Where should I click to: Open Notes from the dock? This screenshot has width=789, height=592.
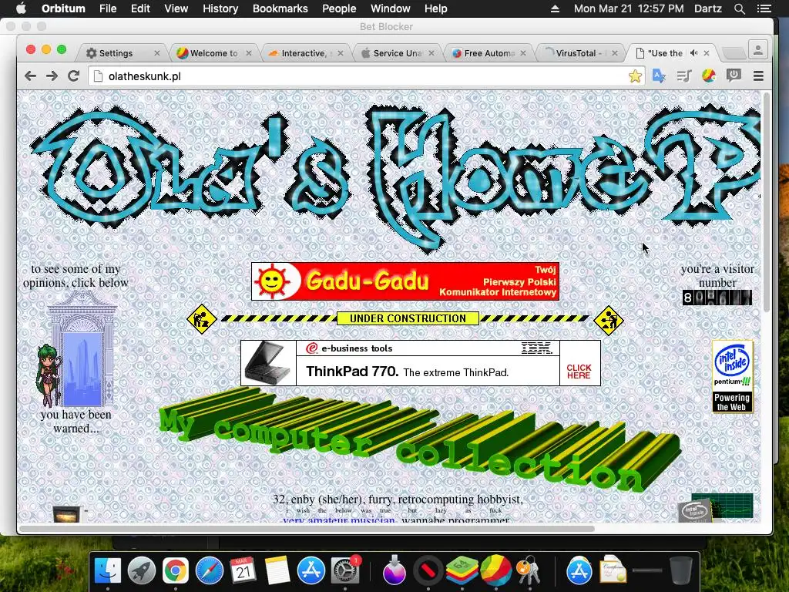click(277, 571)
